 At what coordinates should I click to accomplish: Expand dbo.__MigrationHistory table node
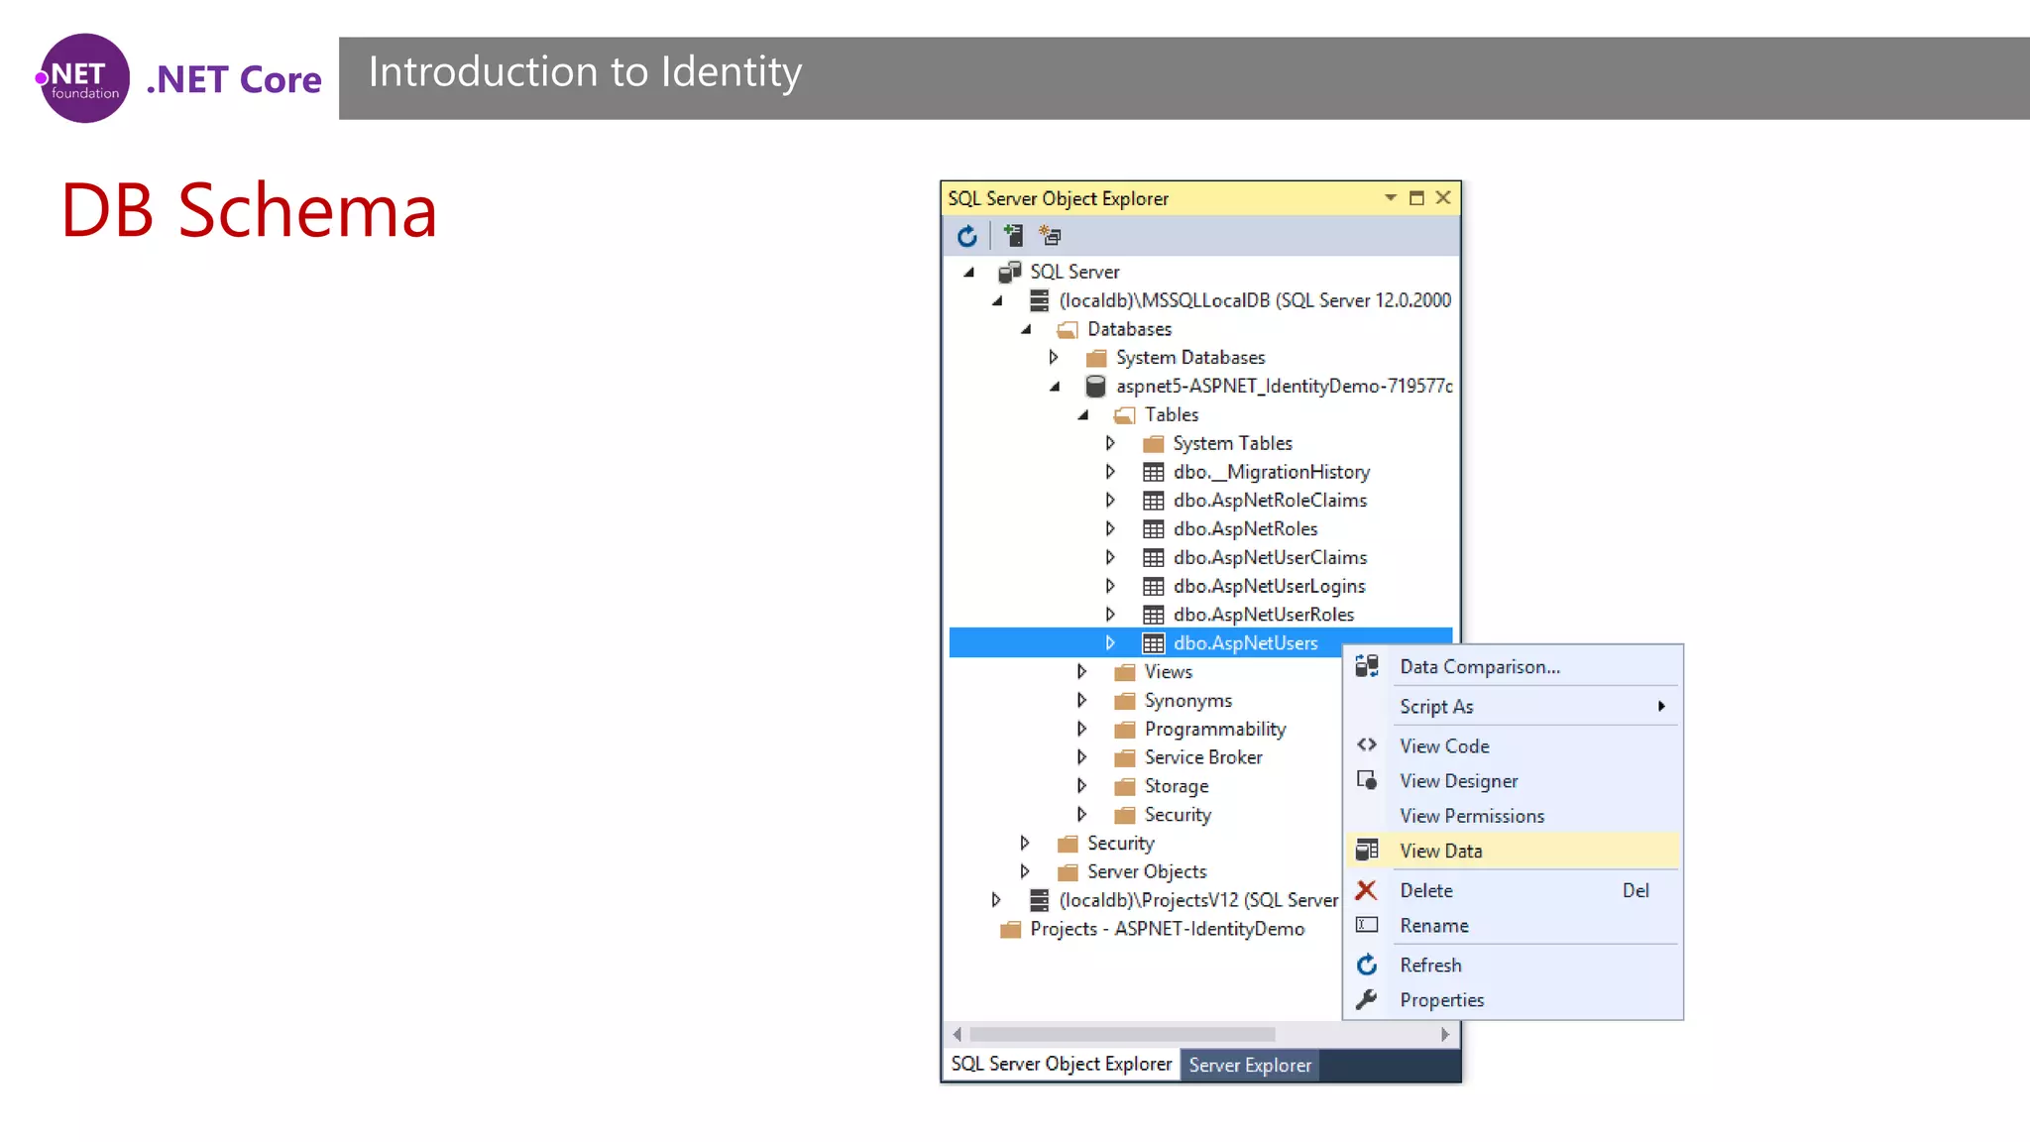(x=1110, y=472)
